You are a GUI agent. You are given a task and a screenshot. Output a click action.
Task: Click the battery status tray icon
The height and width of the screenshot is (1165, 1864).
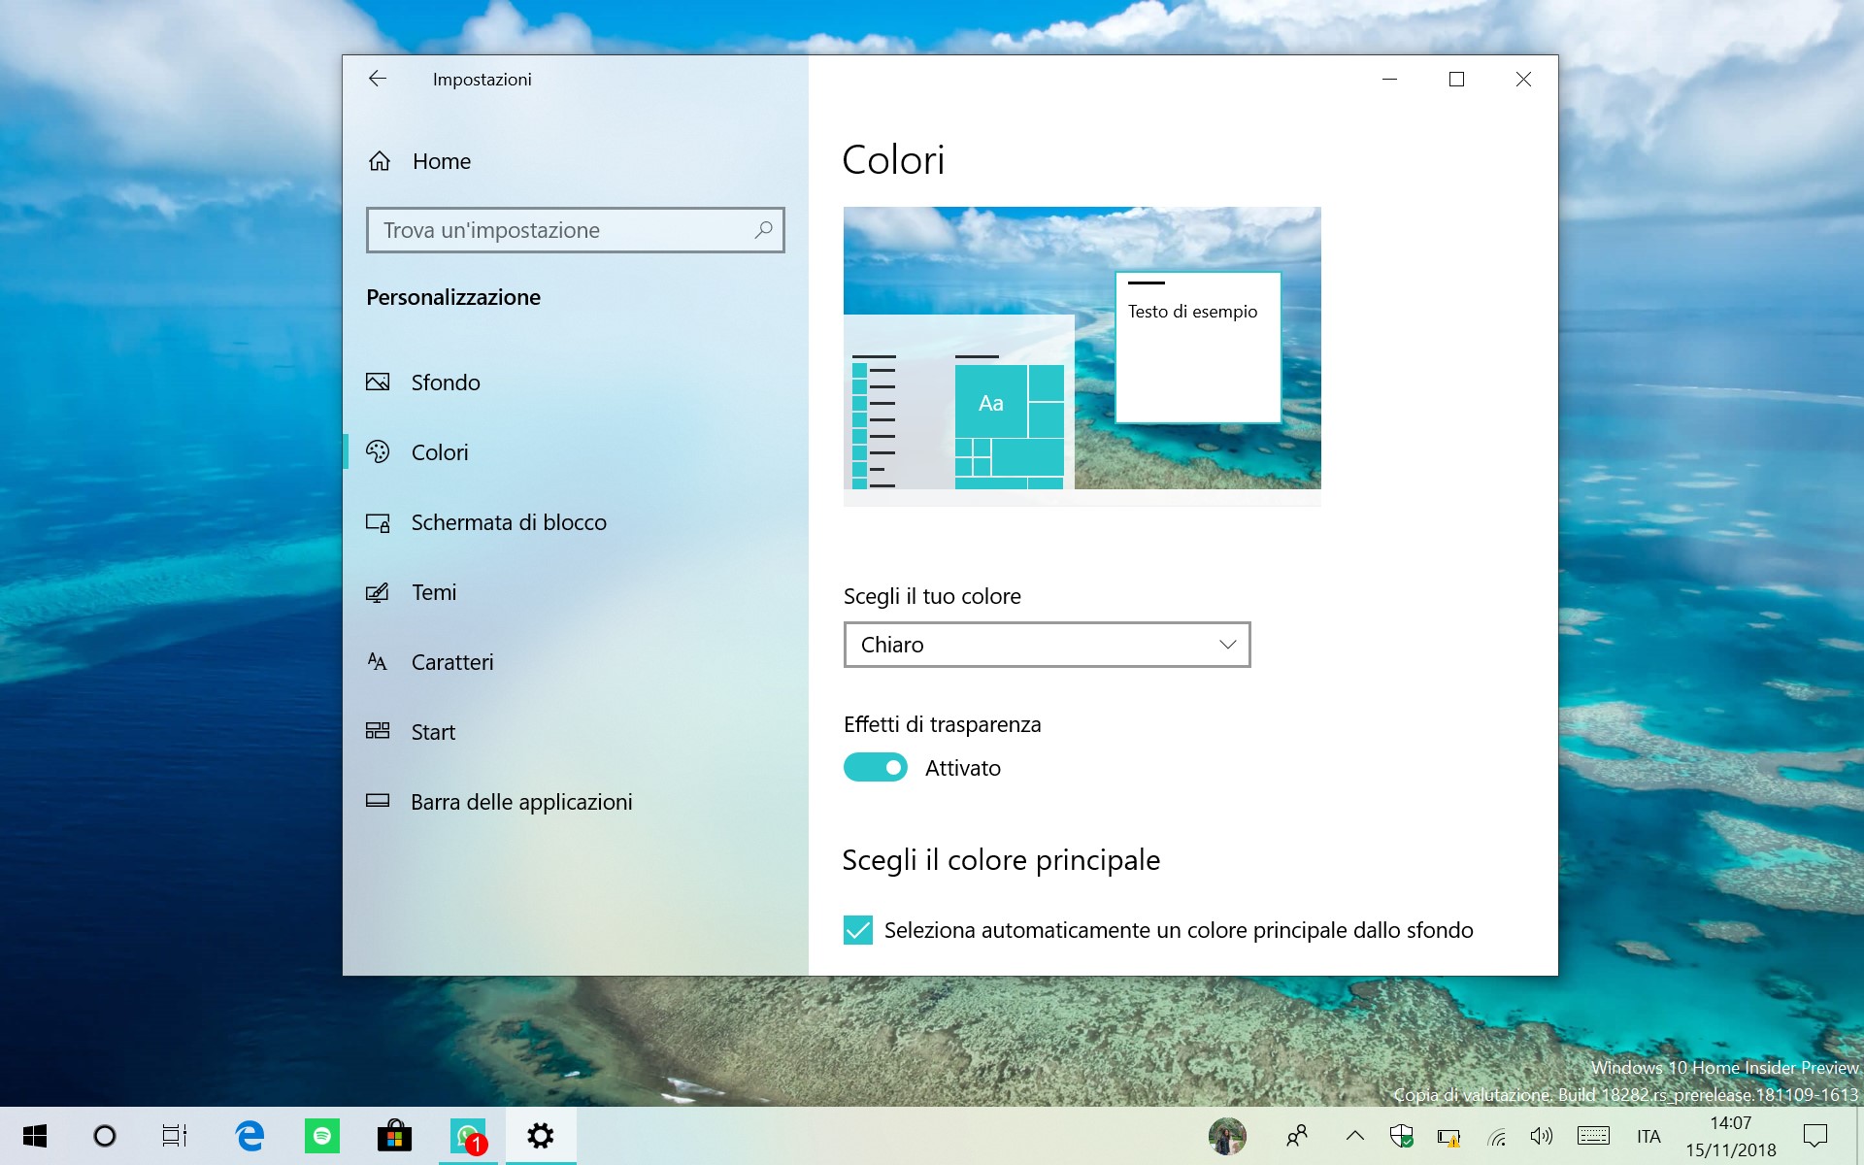pos(1448,1136)
